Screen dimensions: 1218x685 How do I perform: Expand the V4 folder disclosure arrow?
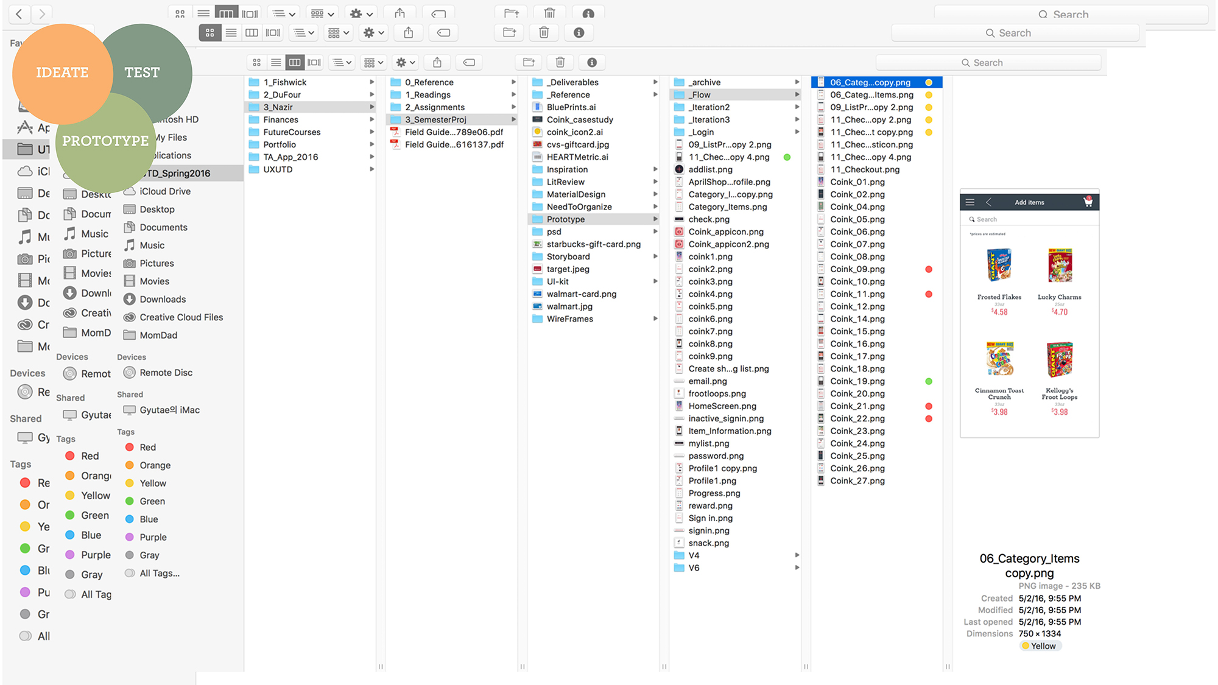pyautogui.click(x=797, y=555)
